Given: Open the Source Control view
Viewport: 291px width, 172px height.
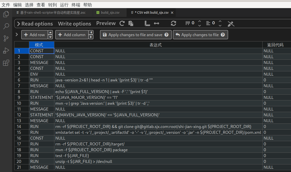Looking at the screenshot, I should [x=6, y=38].
